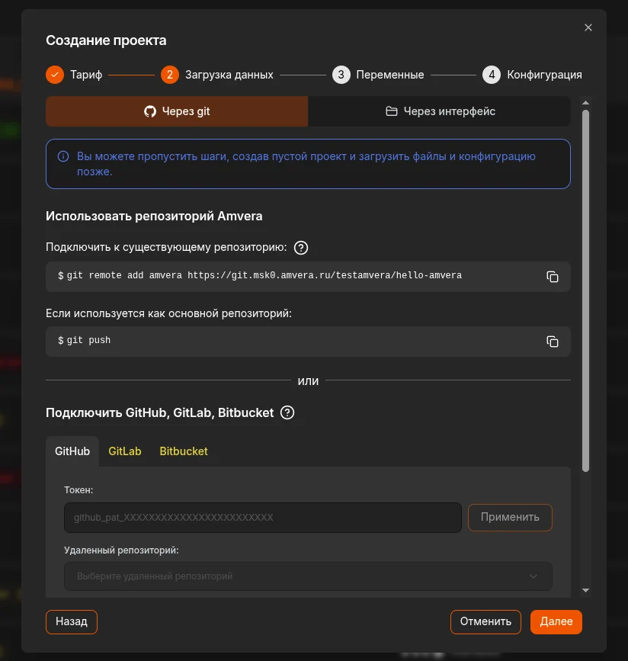Click the Загрузка данных step label
628x661 pixels.
coord(229,75)
